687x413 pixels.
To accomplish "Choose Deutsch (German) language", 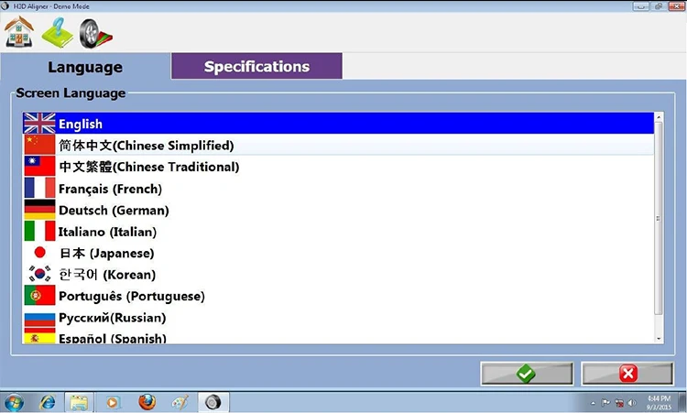I will tap(338, 210).
